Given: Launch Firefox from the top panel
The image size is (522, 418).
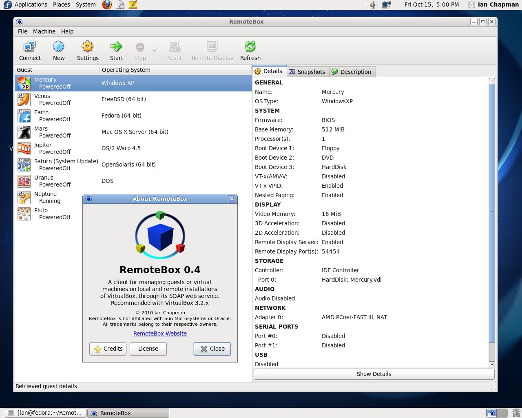Looking at the screenshot, I should [x=107, y=5].
